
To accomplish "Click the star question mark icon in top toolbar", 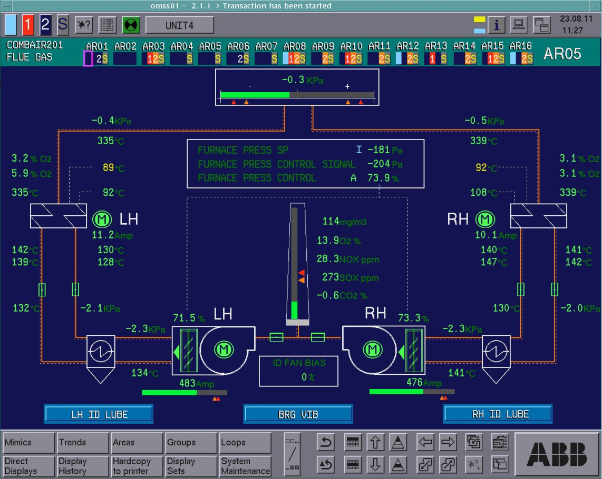I will click(x=84, y=25).
